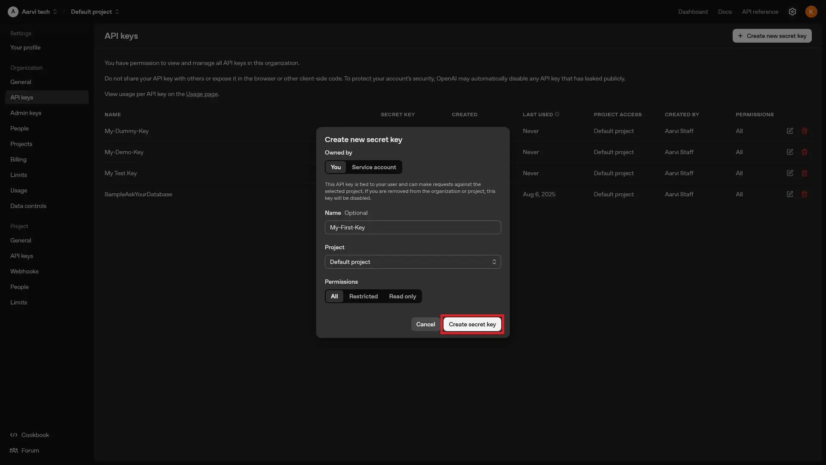
Task: Edit the My-Demo-Key entry
Action: coord(790,152)
